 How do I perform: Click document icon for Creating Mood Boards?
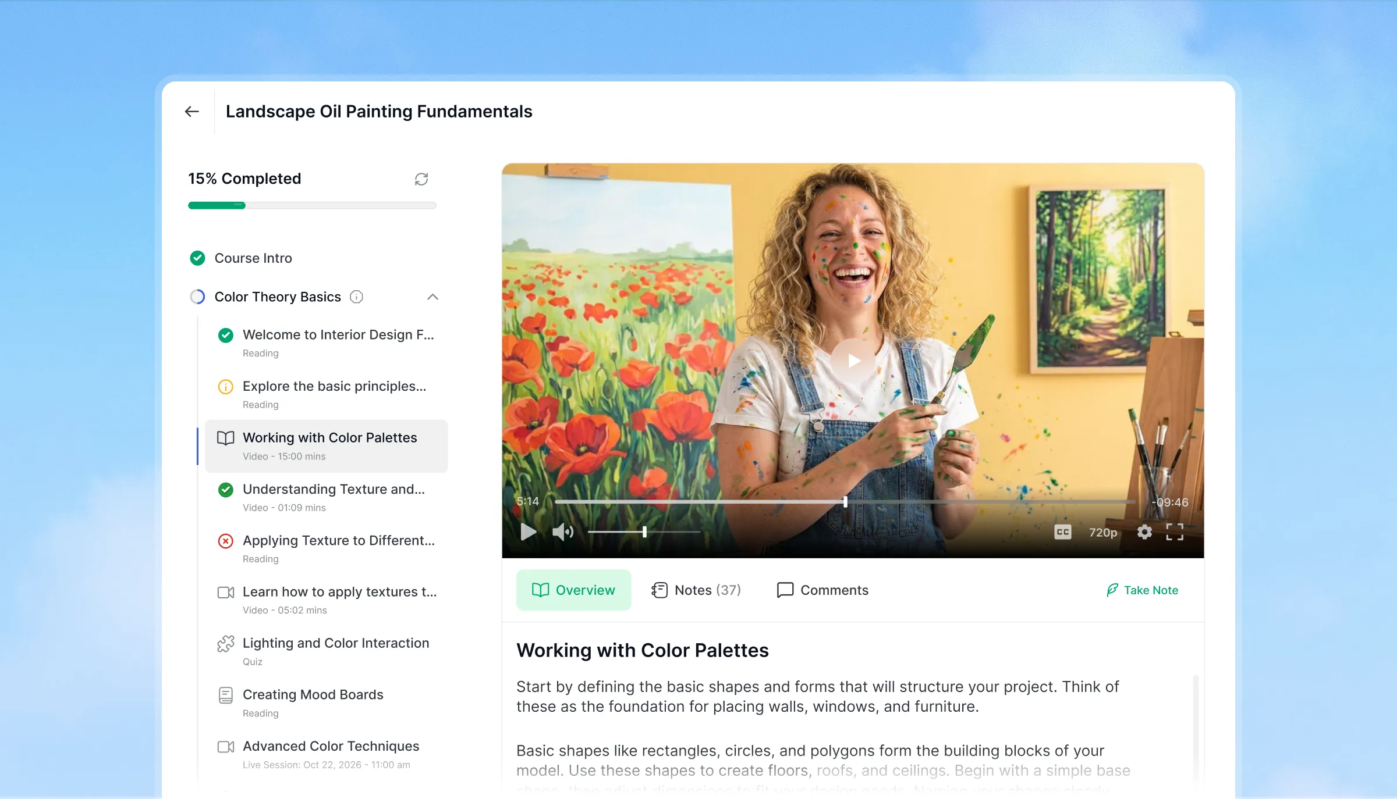[225, 695]
